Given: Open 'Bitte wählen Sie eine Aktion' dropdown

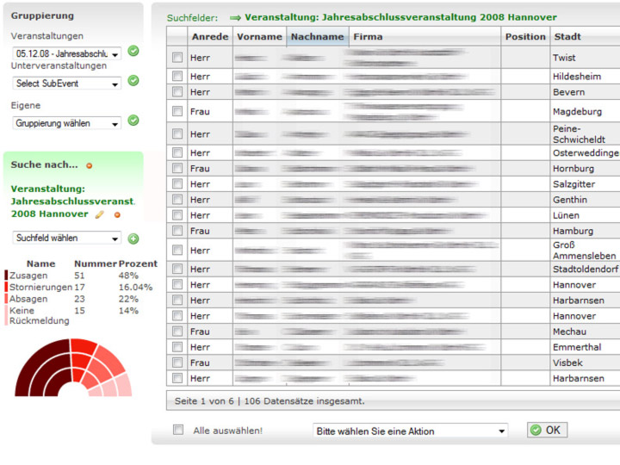Looking at the screenshot, I should (410, 431).
